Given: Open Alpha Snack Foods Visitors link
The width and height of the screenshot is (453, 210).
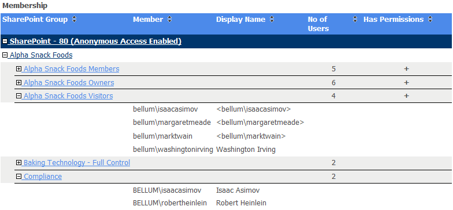Looking at the screenshot, I should [68, 96].
